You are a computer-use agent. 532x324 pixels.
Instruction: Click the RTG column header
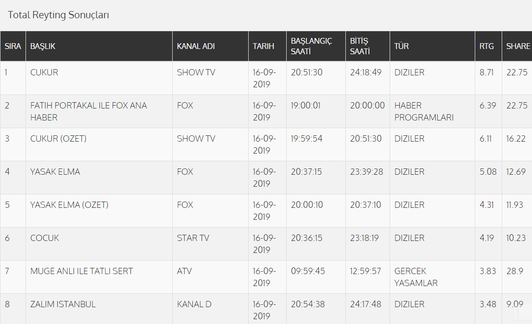[x=486, y=47]
